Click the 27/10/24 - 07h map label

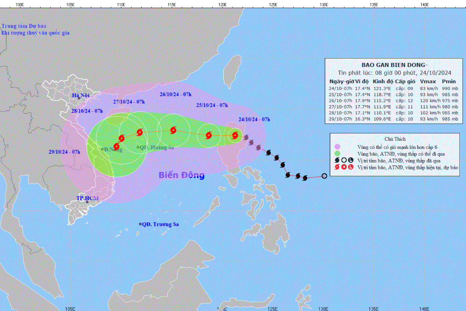coord(129,102)
